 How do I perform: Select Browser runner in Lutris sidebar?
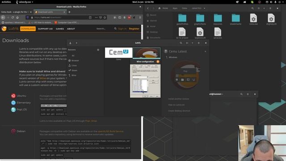pos(74,60)
